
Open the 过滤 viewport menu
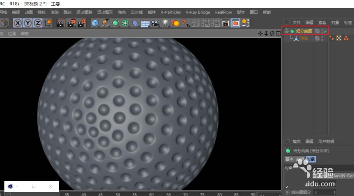12,34
